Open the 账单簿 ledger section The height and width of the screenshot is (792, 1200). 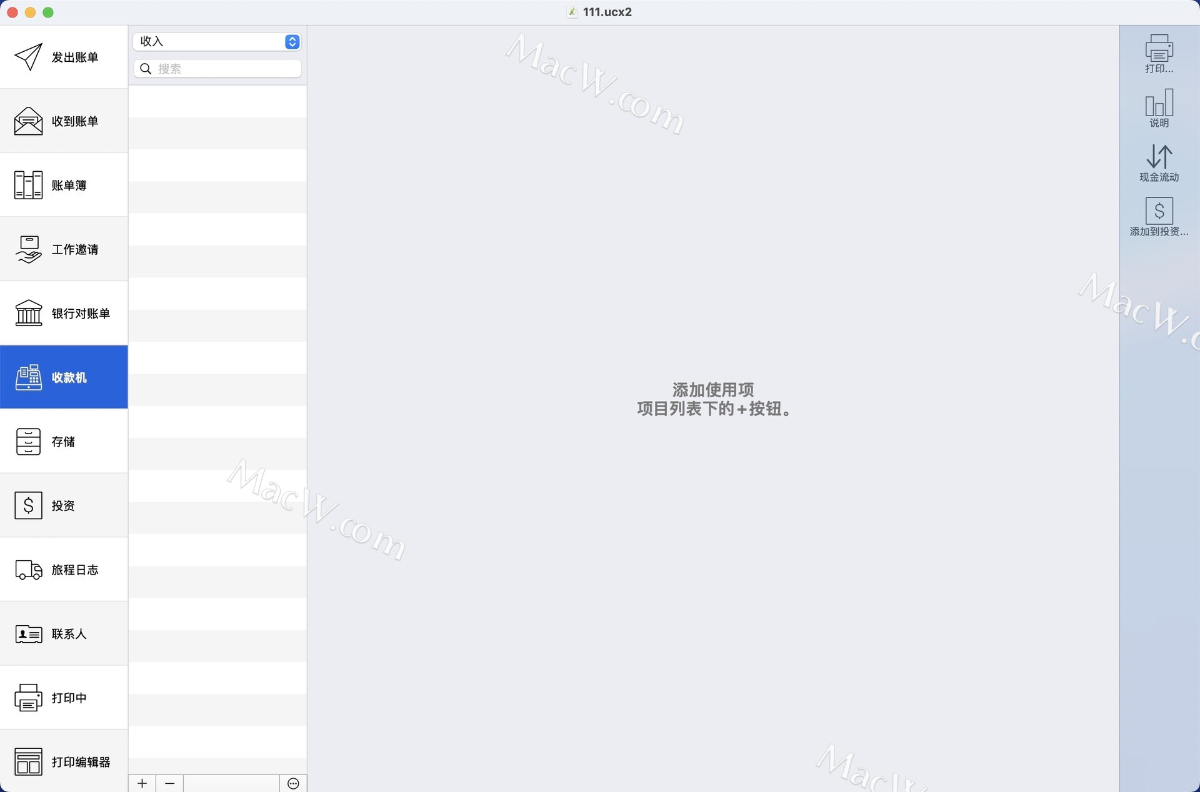[x=64, y=185]
